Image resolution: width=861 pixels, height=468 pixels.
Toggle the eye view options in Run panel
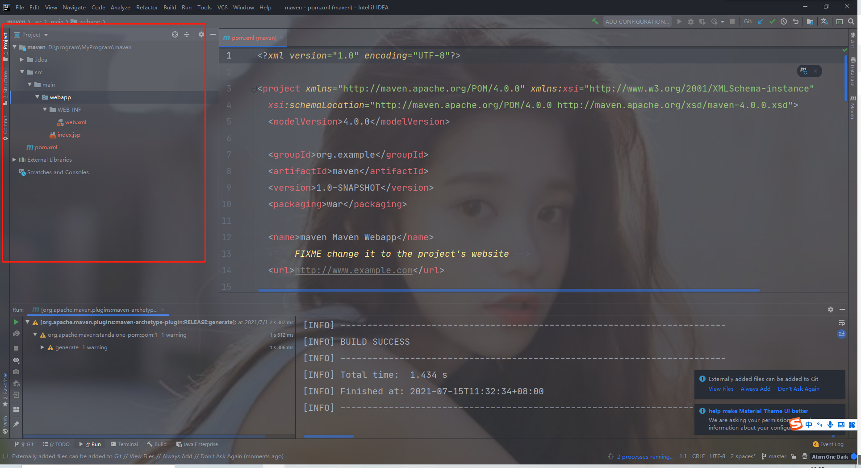16,360
